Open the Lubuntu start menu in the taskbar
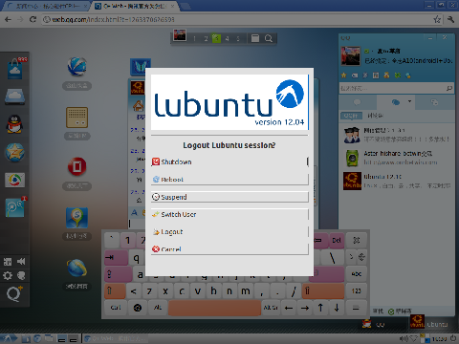The height and width of the screenshot is (344, 459). click(x=9, y=338)
